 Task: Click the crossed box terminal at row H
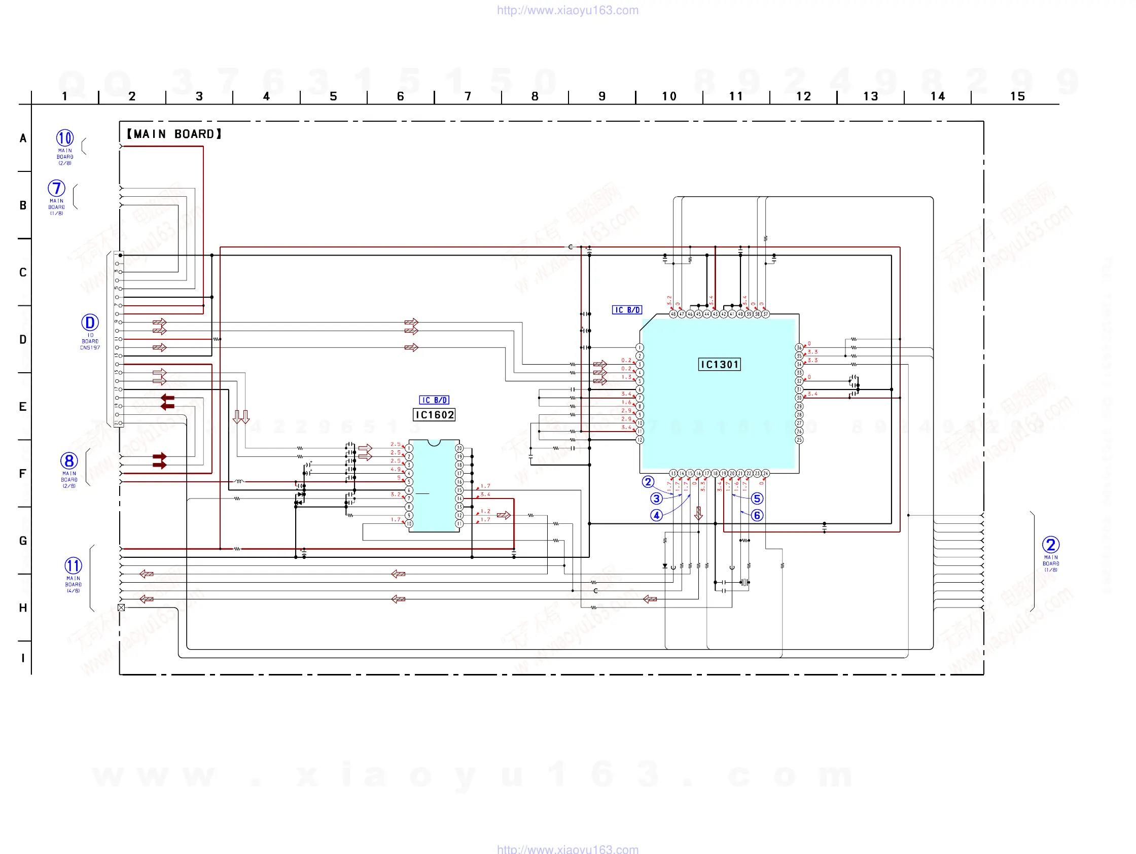121,608
